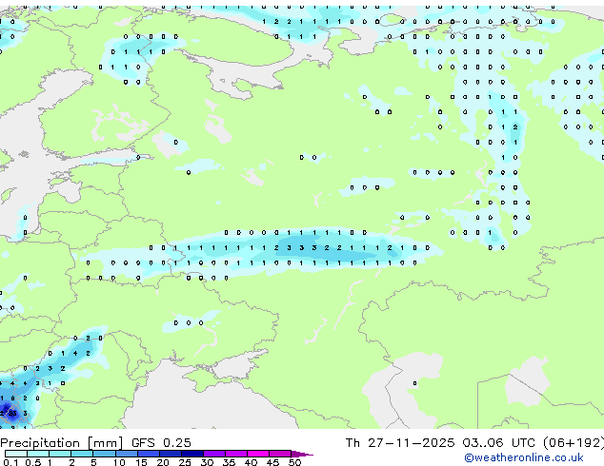
Task: Click the legend label '0.1'
Action: [x=10, y=462]
